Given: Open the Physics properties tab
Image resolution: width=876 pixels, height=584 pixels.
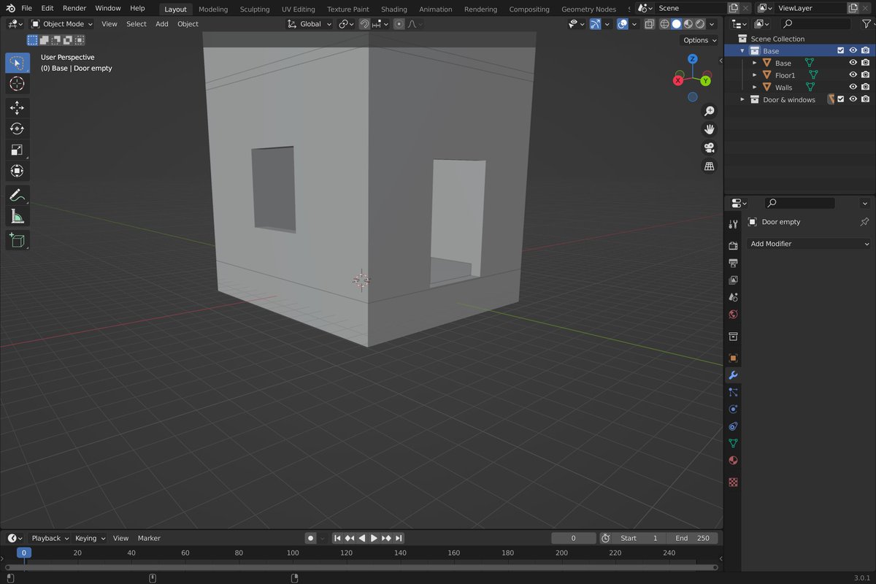Looking at the screenshot, I should (734, 410).
